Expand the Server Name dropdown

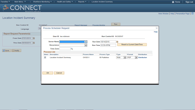tap(86, 42)
